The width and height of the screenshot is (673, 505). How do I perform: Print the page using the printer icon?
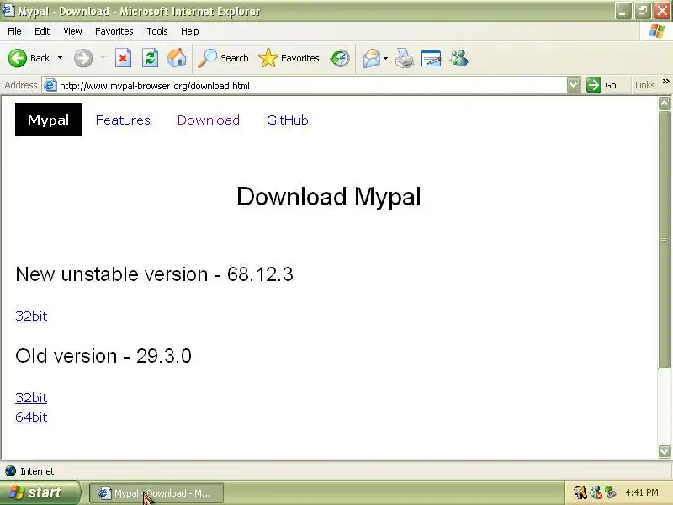point(405,58)
